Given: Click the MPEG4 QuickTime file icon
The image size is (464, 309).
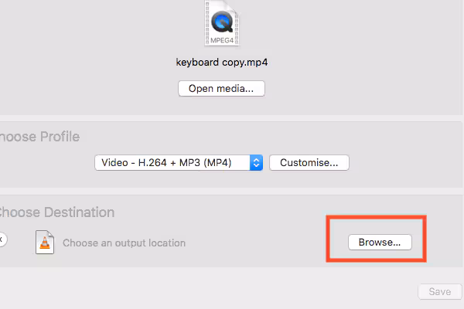Looking at the screenshot, I should 221,22.
